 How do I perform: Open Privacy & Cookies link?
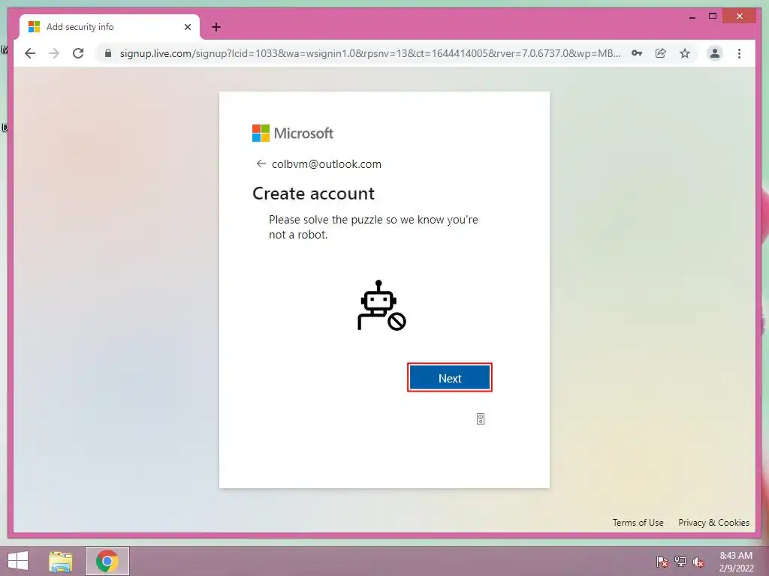click(x=713, y=523)
